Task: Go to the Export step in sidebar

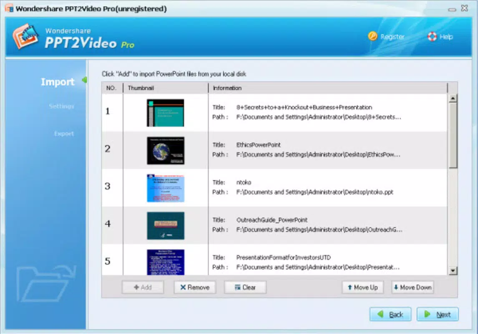Action: pos(64,134)
